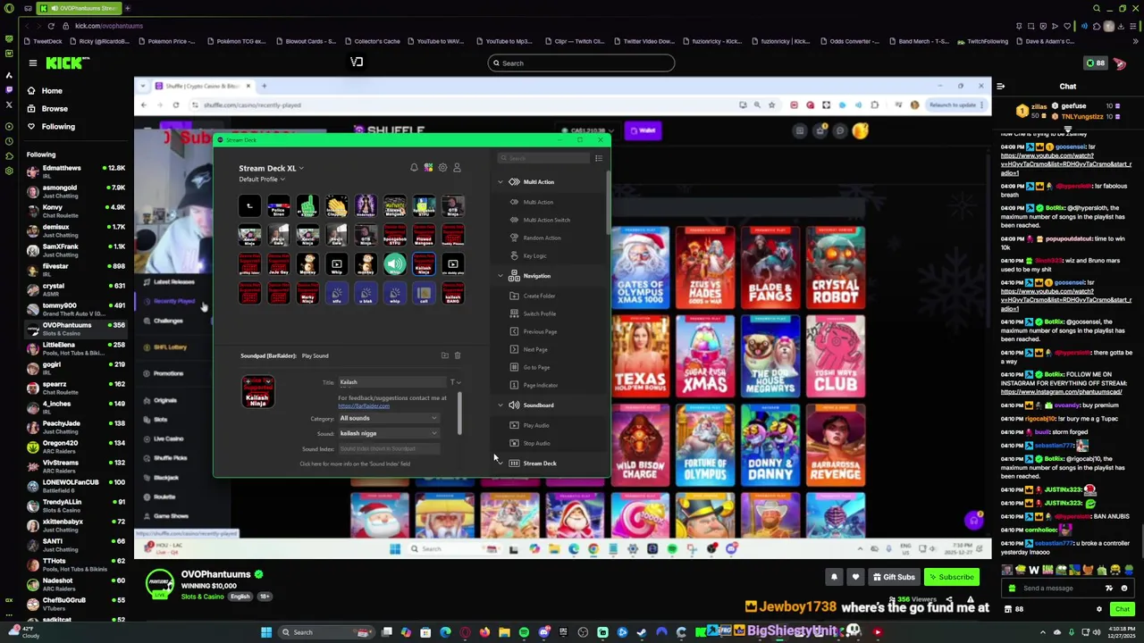Open the Gates of Olympus Xmas 1000 game

640,267
